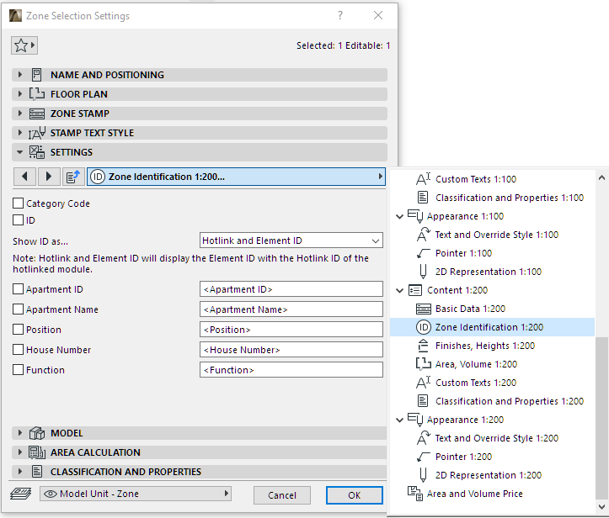The height and width of the screenshot is (518, 609).
Task: Open the Stamp Text Style panel header
Action: point(200,133)
